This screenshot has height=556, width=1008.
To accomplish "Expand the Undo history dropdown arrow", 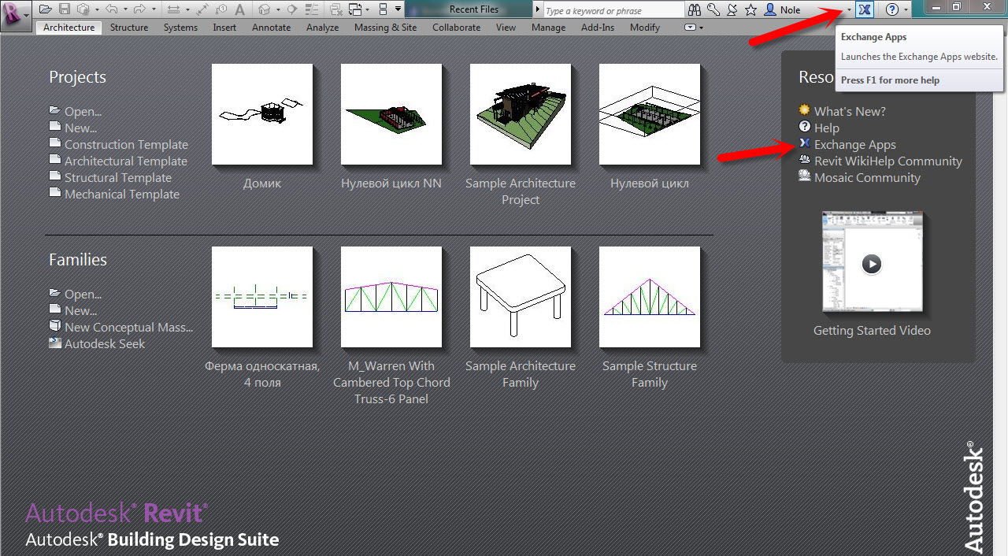I will click(125, 9).
